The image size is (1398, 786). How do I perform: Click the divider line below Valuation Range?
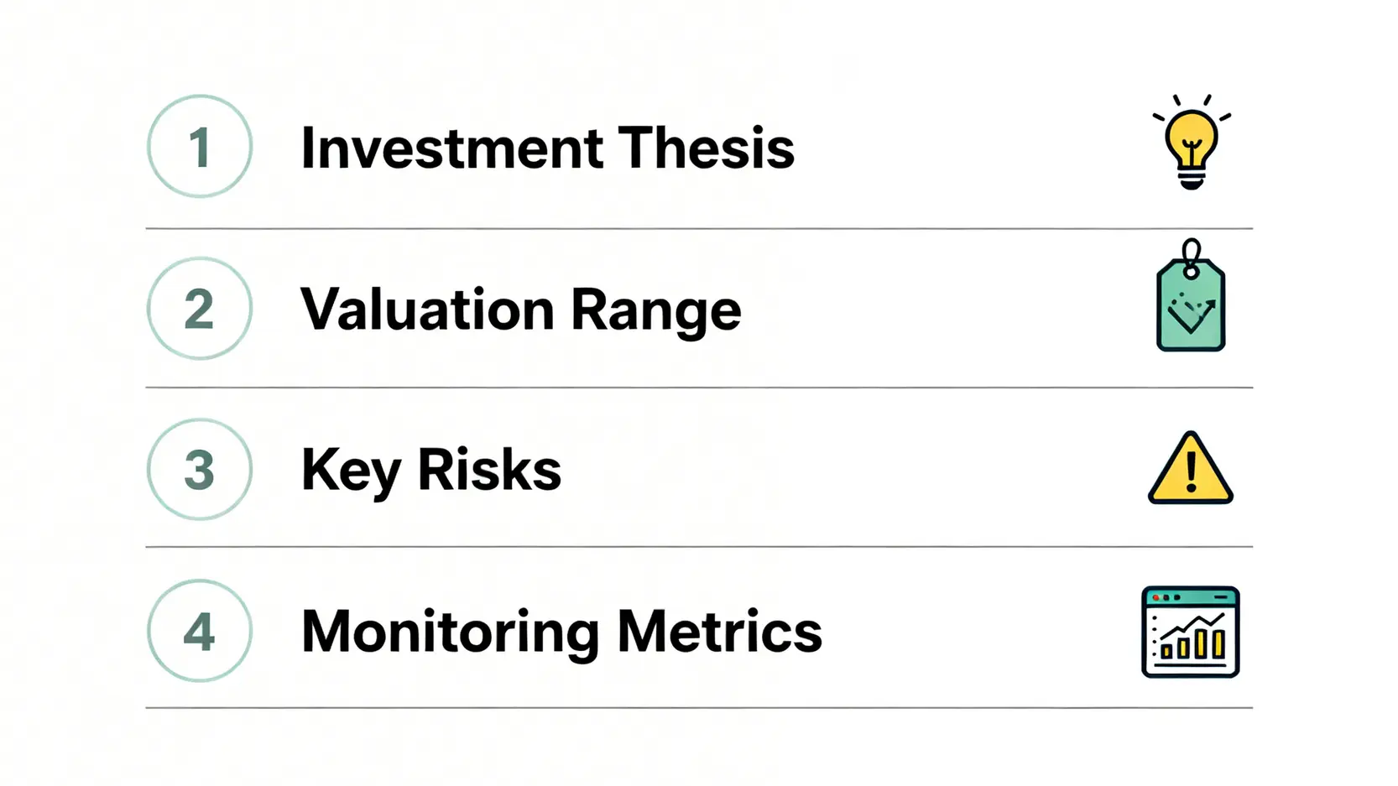coord(699,388)
